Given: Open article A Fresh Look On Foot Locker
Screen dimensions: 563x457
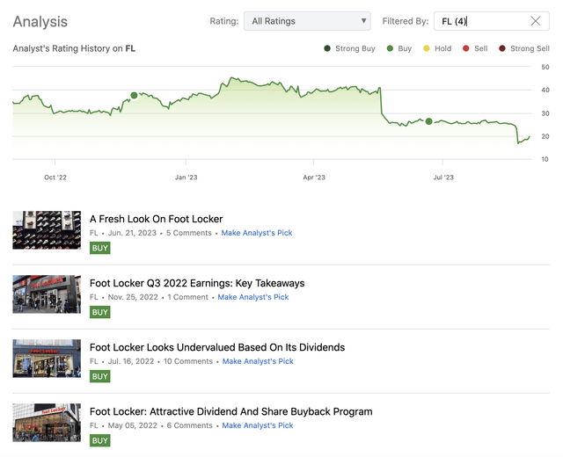Looking at the screenshot, I should tap(157, 219).
